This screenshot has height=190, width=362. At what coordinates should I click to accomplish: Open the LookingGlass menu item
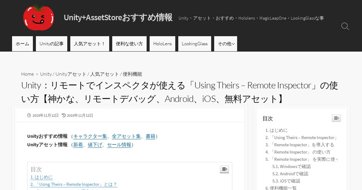[x=195, y=44]
